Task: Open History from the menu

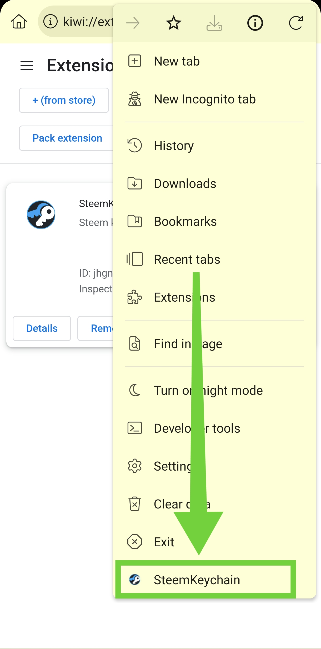Action: tap(174, 146)
